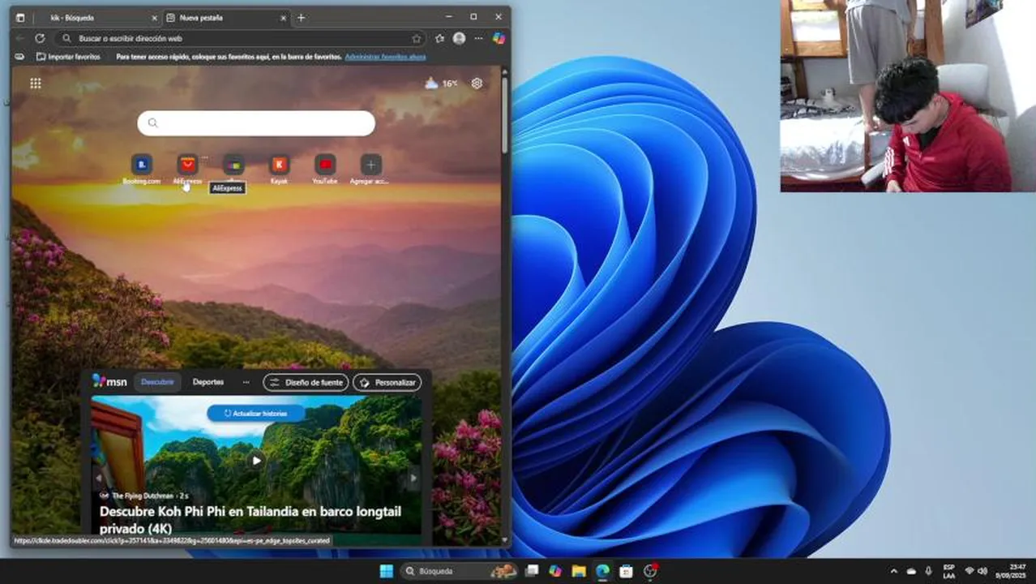Open "Administrar favoritos ahora" link
Screen dimensions: 1036x584
[385, 57]
